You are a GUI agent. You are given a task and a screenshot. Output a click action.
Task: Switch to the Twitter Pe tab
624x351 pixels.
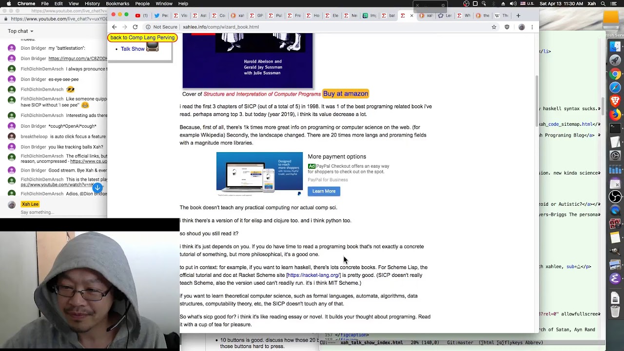[161, 16]
